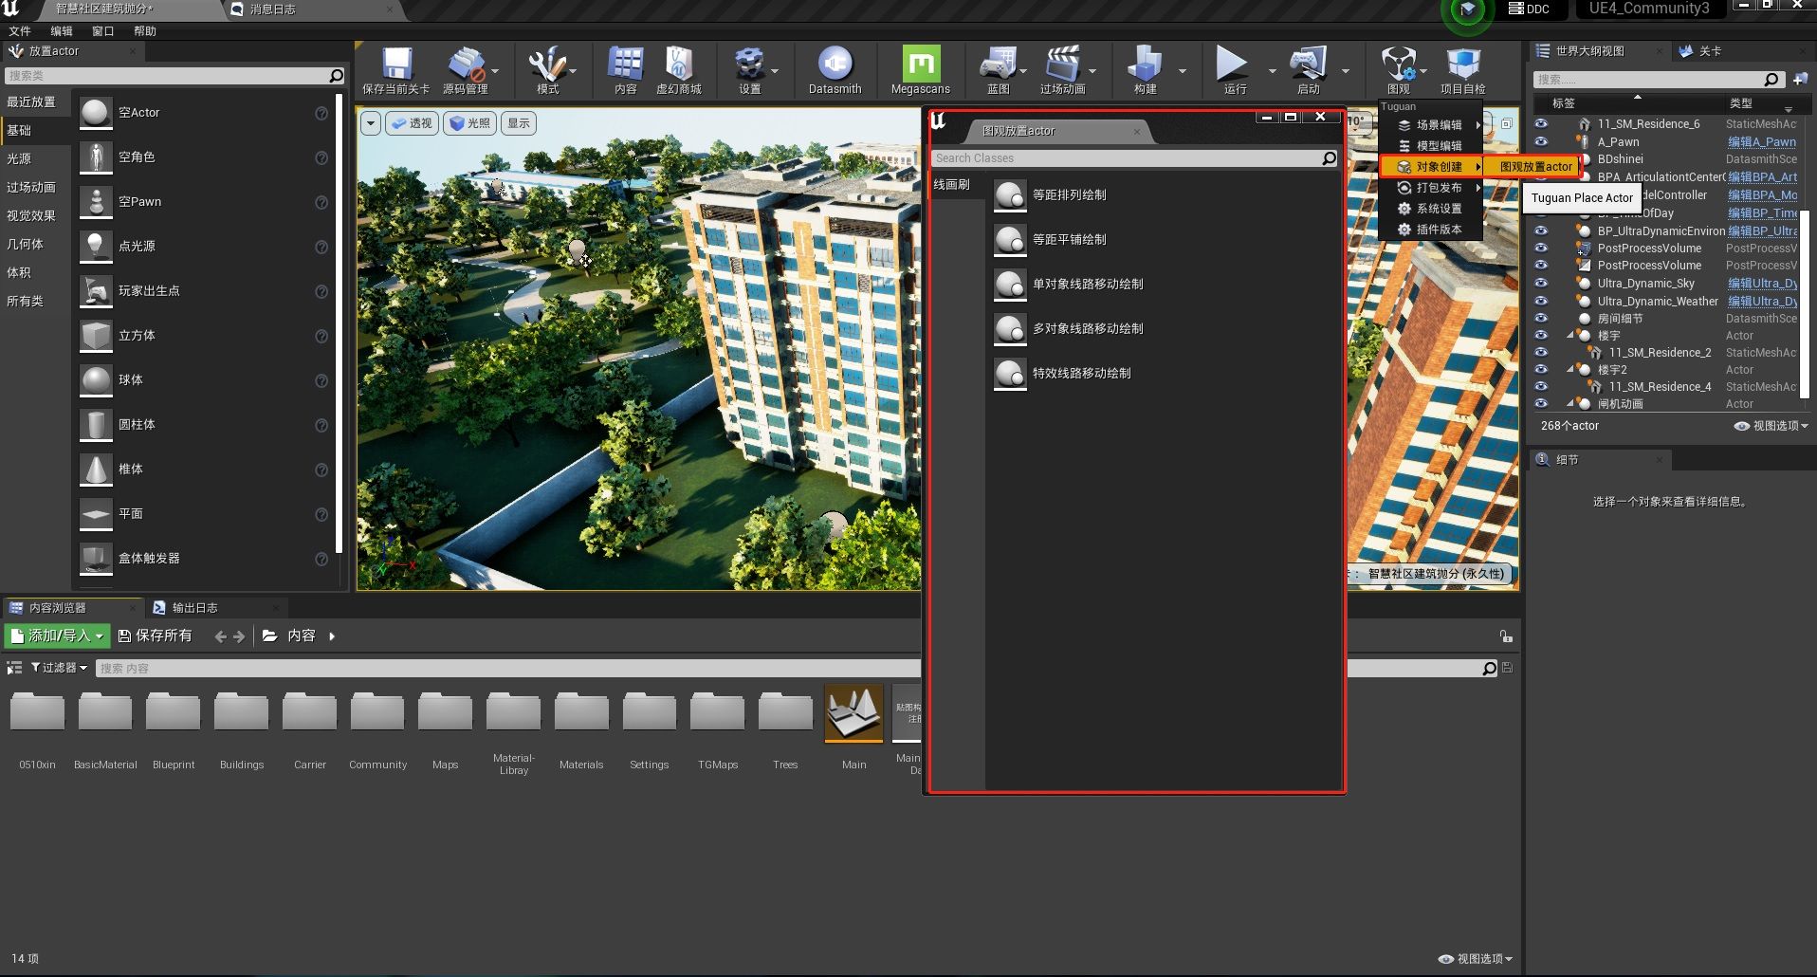Click the Play (运行) toolbar icon
The height and width of the screenshot is (977, 1817).
tap(1232, 65)
